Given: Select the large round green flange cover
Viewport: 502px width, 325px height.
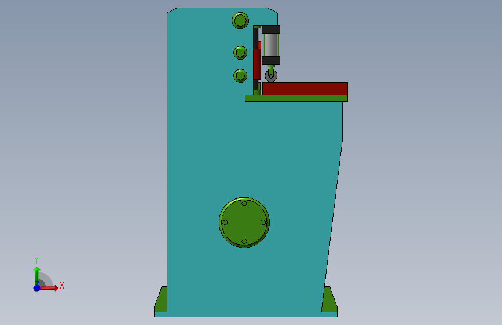Looking at the screenshot, I should pos(244,222).
